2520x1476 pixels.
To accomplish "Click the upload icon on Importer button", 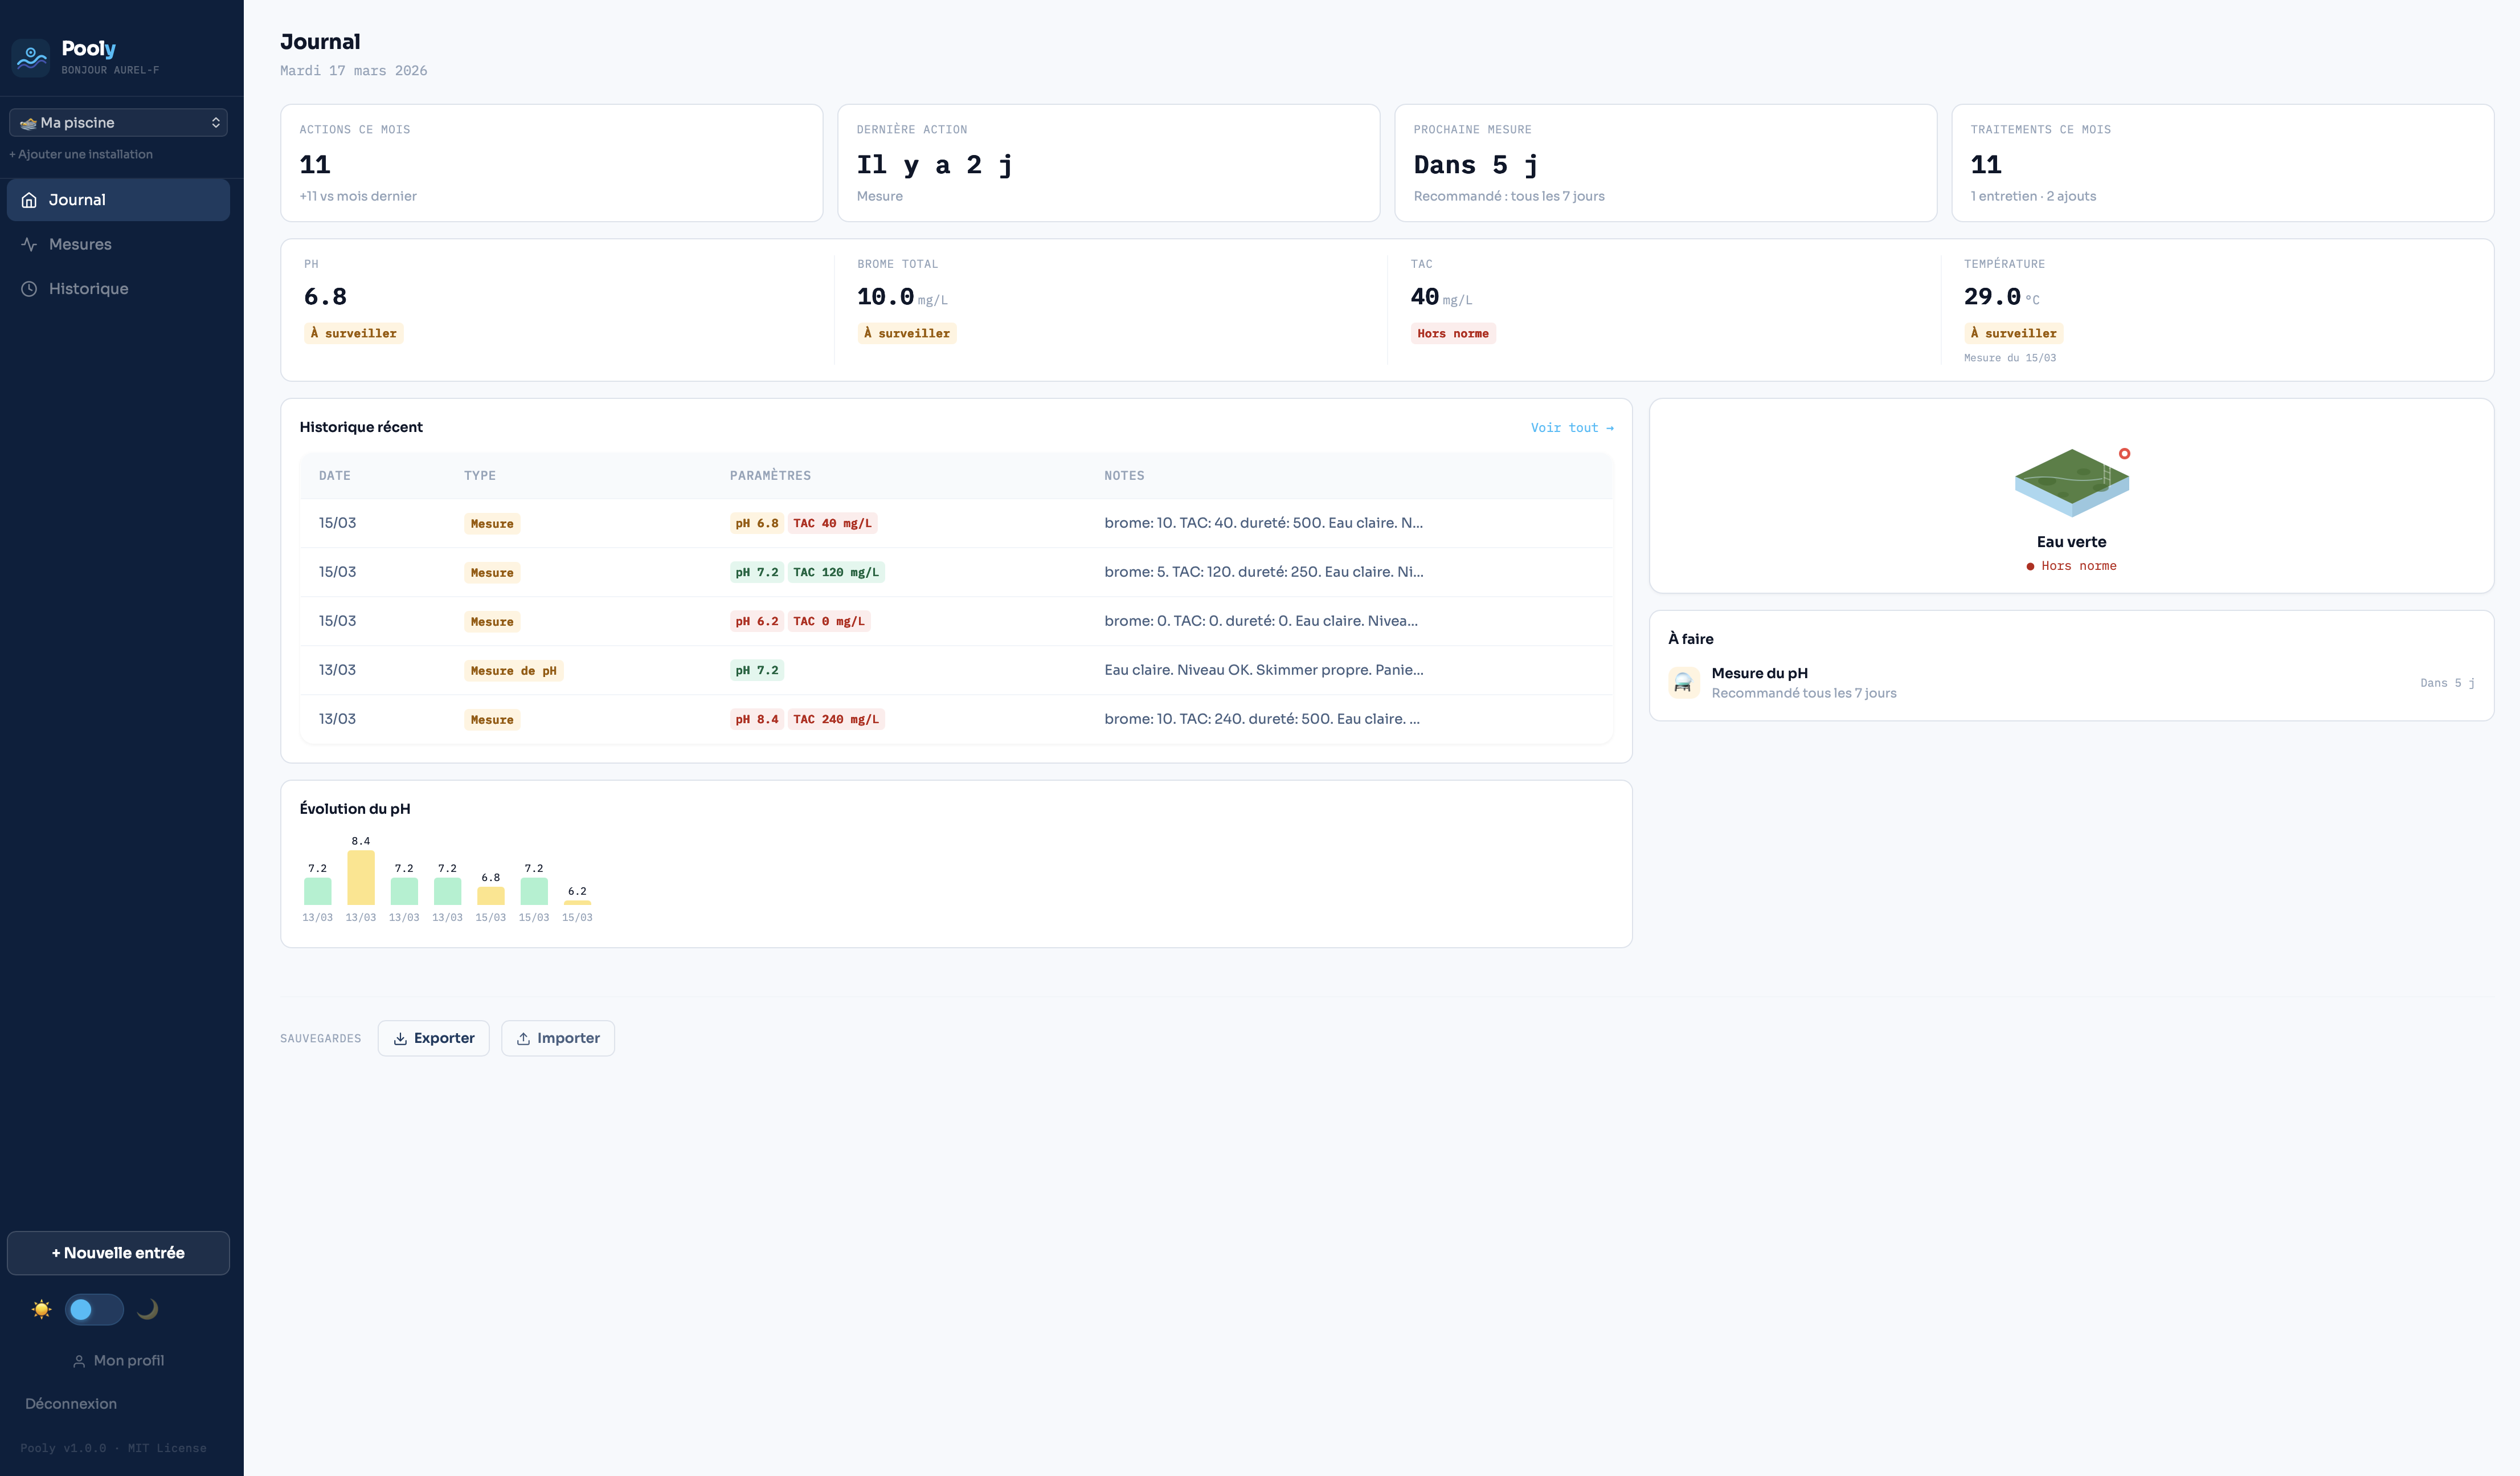I will tap(524, 1038).
